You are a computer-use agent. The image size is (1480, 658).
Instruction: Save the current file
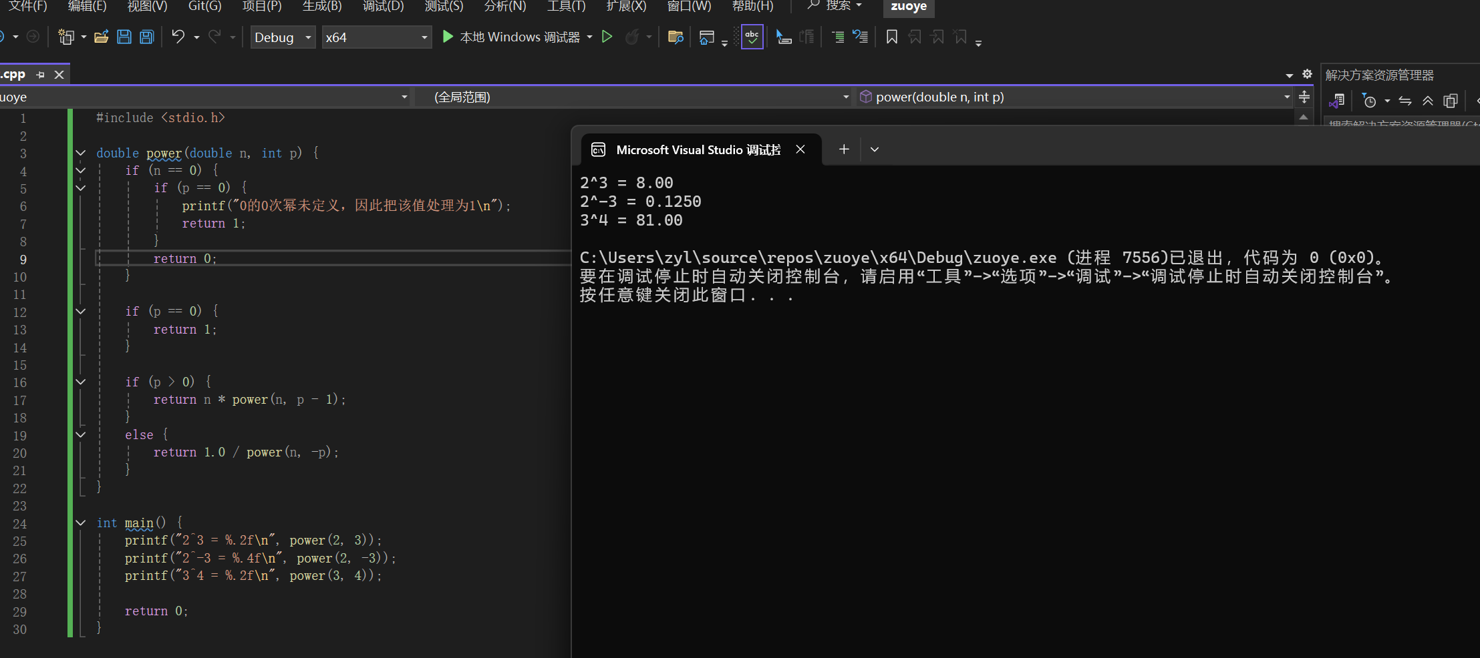[x=124, y=37]
